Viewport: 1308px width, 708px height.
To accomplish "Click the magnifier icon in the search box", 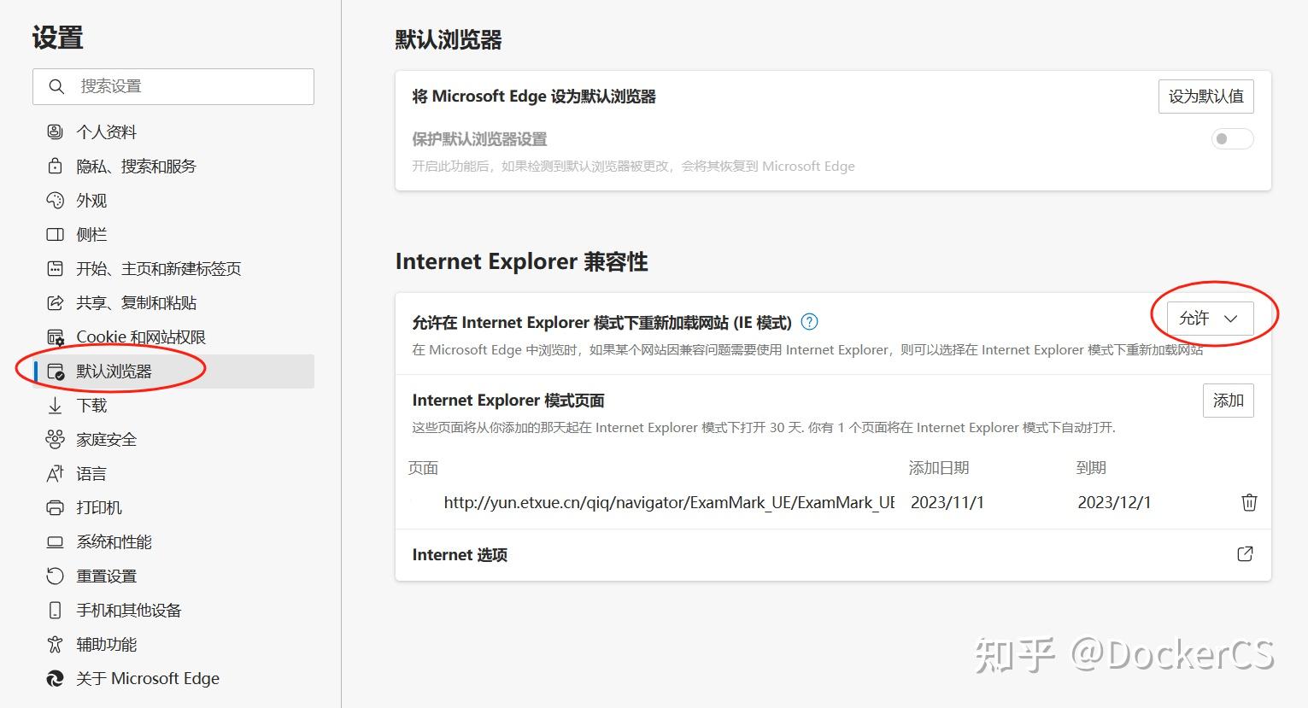I will 56,86.
